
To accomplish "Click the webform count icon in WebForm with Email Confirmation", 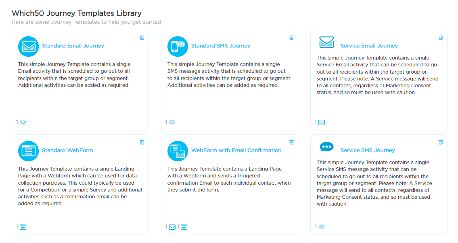I will [184, 227].
